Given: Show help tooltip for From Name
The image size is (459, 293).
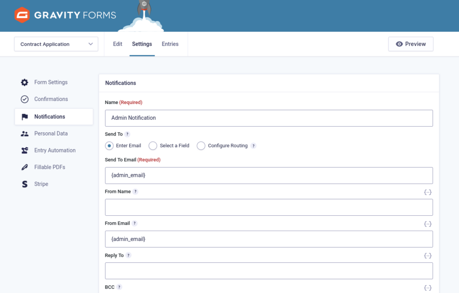Looking at the screenshot, I should 135,192.
